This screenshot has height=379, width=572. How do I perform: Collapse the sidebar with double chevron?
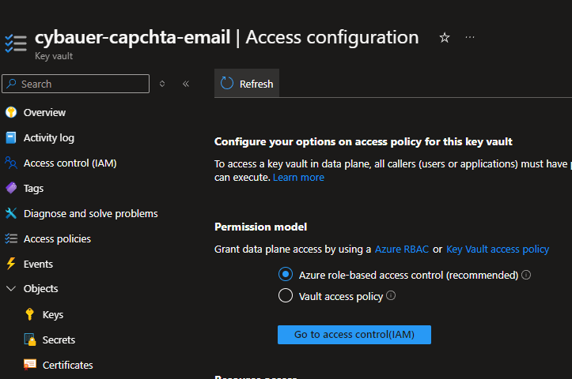[x=186, y=84]
